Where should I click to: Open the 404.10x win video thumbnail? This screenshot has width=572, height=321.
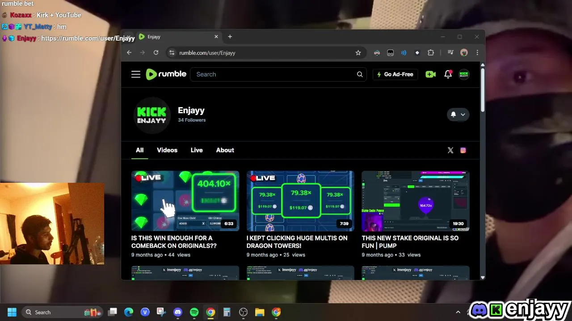point(185,201)
